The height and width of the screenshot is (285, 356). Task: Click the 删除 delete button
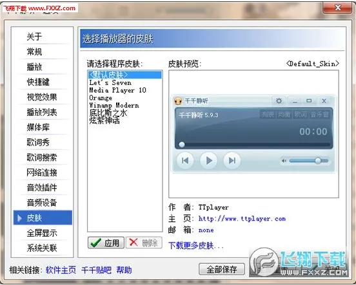pos(144,243)
